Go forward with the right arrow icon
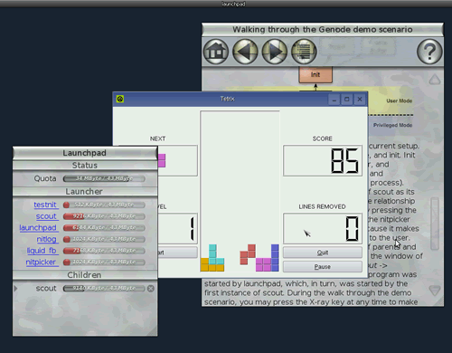 tap(275, 52)
